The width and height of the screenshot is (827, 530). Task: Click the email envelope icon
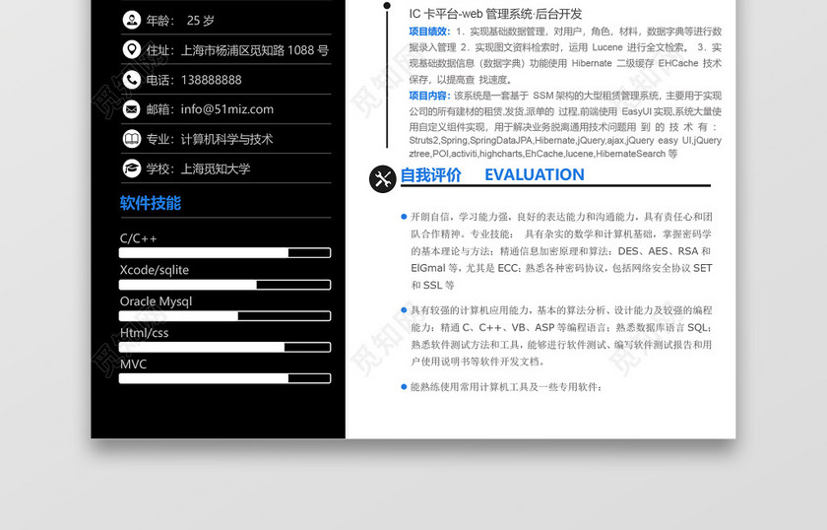(131, 109)
